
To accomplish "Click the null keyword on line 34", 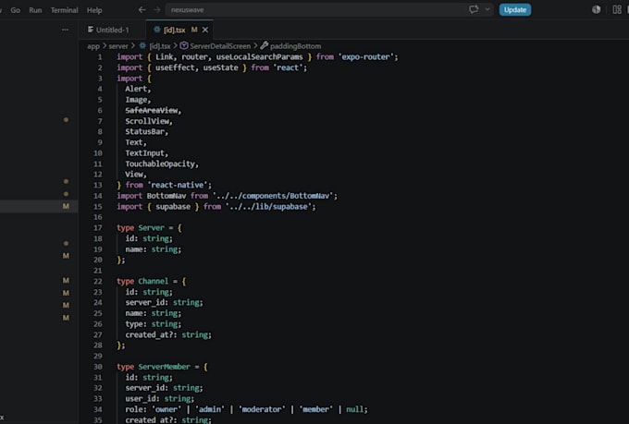I will pos(354,409).
